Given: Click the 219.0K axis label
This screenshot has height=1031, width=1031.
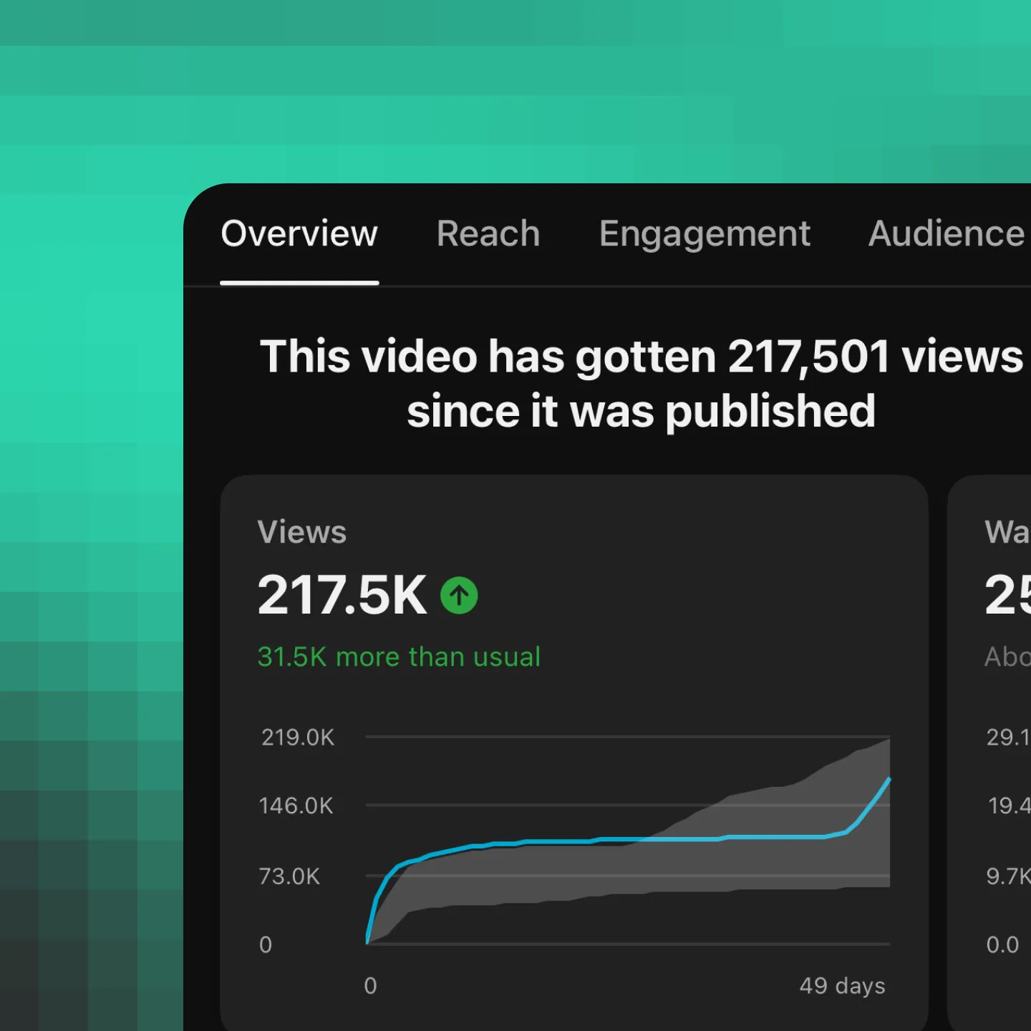Looking at the screenshot, I should [298, 737].
